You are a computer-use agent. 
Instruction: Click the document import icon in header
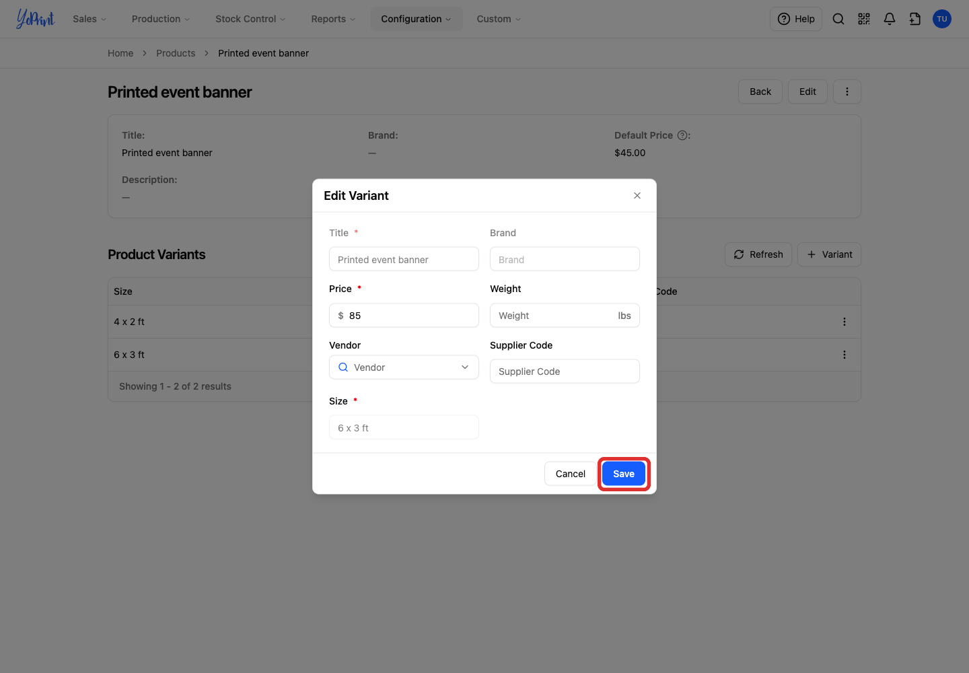915,19
